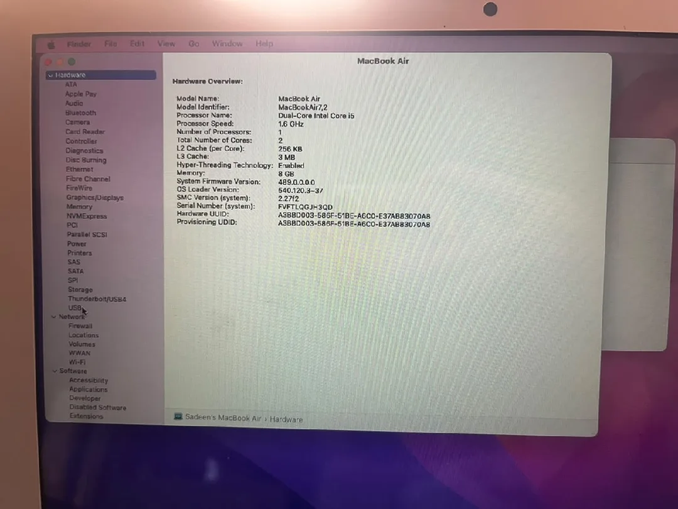Click the Memory value 8 GB
678x509 pixels.
click(286, 173)
